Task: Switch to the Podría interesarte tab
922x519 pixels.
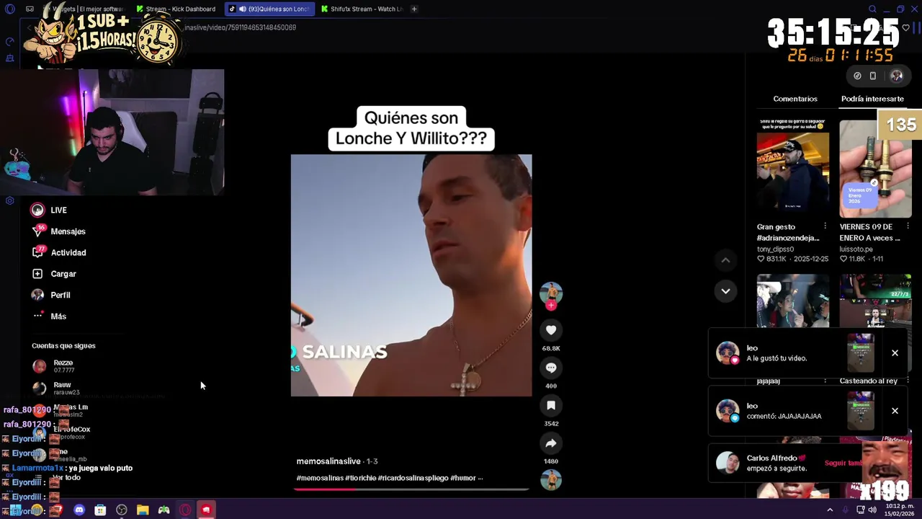Action: tap(872, 99)
